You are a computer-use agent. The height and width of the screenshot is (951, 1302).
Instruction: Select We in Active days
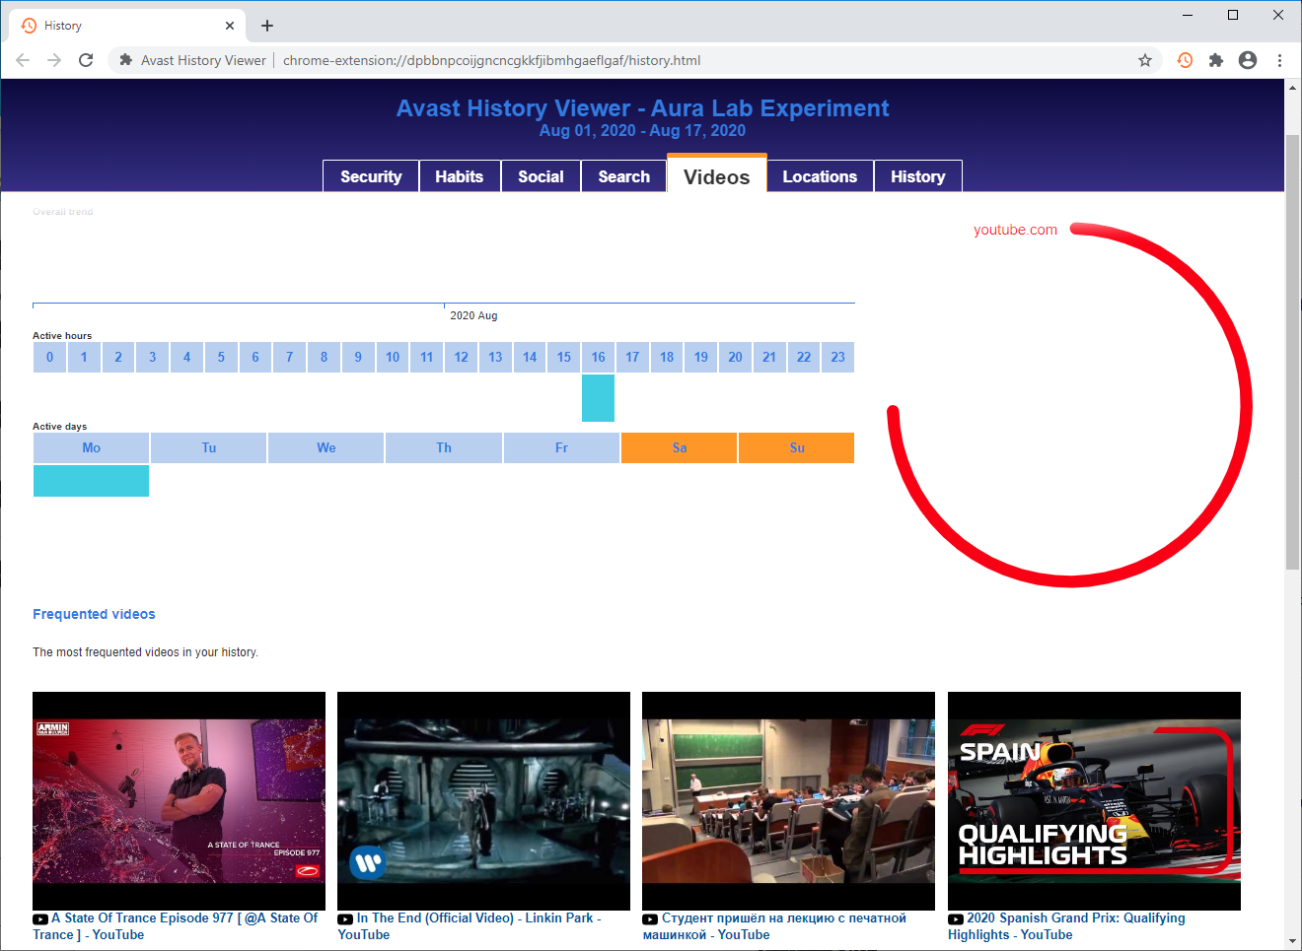coord(326,447)
